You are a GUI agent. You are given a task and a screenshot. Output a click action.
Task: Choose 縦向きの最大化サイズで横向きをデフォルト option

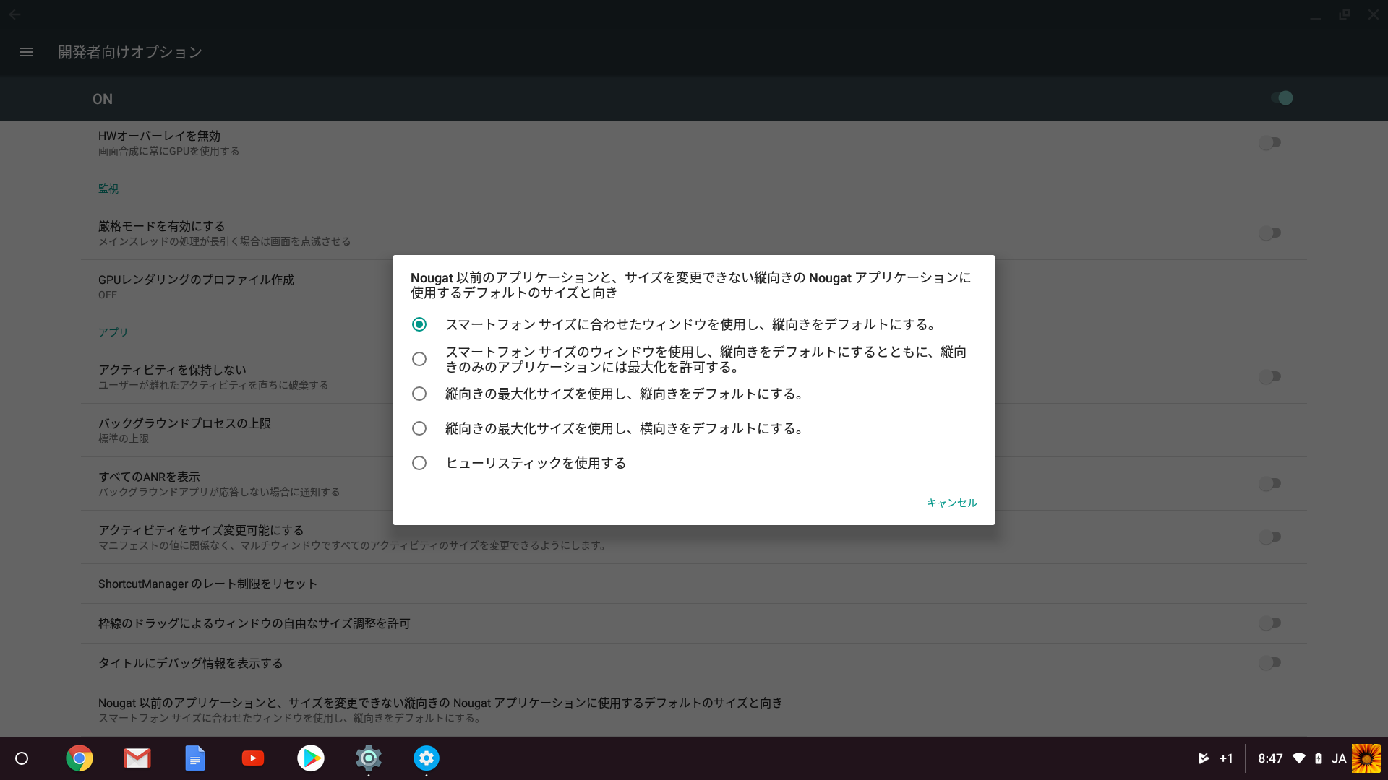coord(419,428)
